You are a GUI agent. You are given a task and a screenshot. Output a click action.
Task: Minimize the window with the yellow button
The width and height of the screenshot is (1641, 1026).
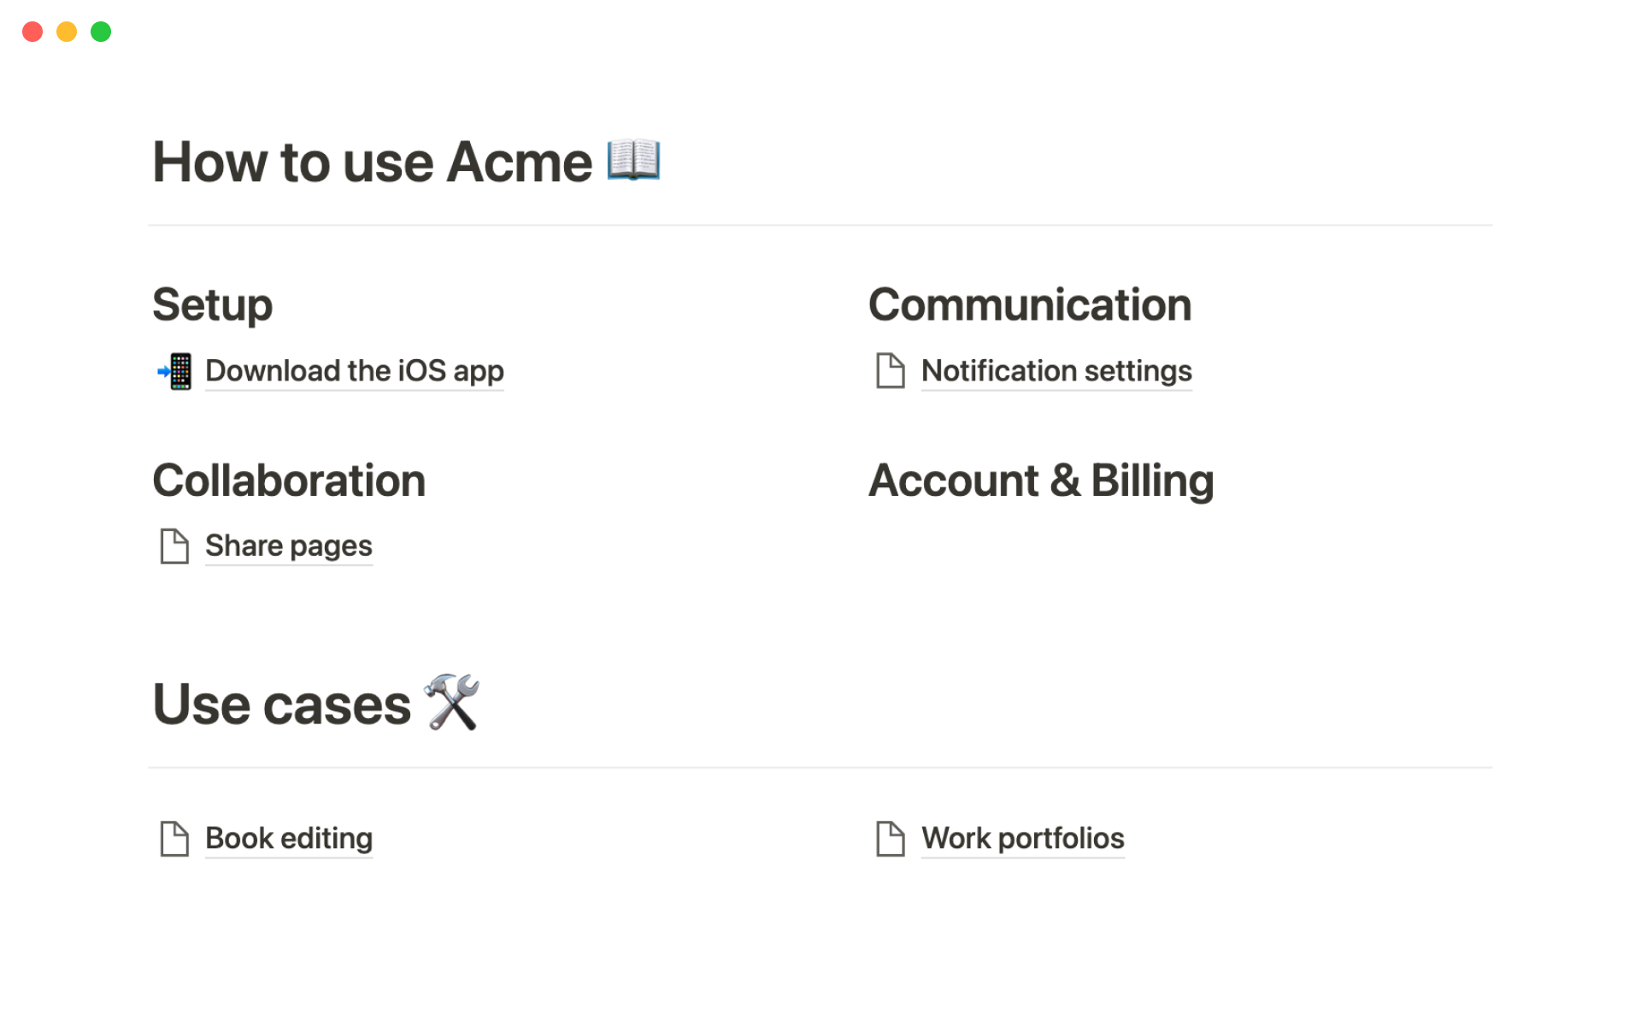point(67,32)
